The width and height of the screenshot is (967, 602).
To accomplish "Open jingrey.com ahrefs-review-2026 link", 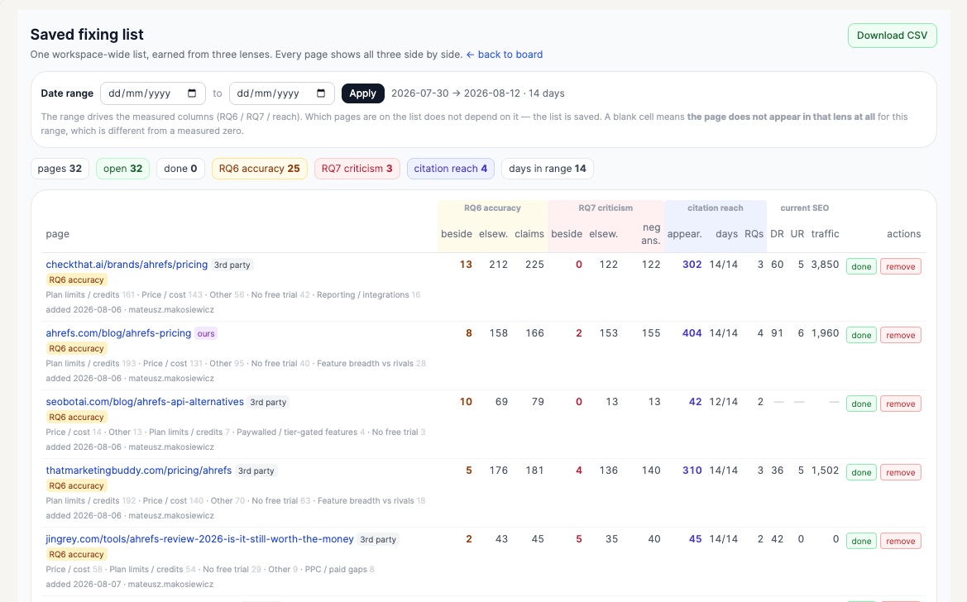I will click(x=200, y=538).
